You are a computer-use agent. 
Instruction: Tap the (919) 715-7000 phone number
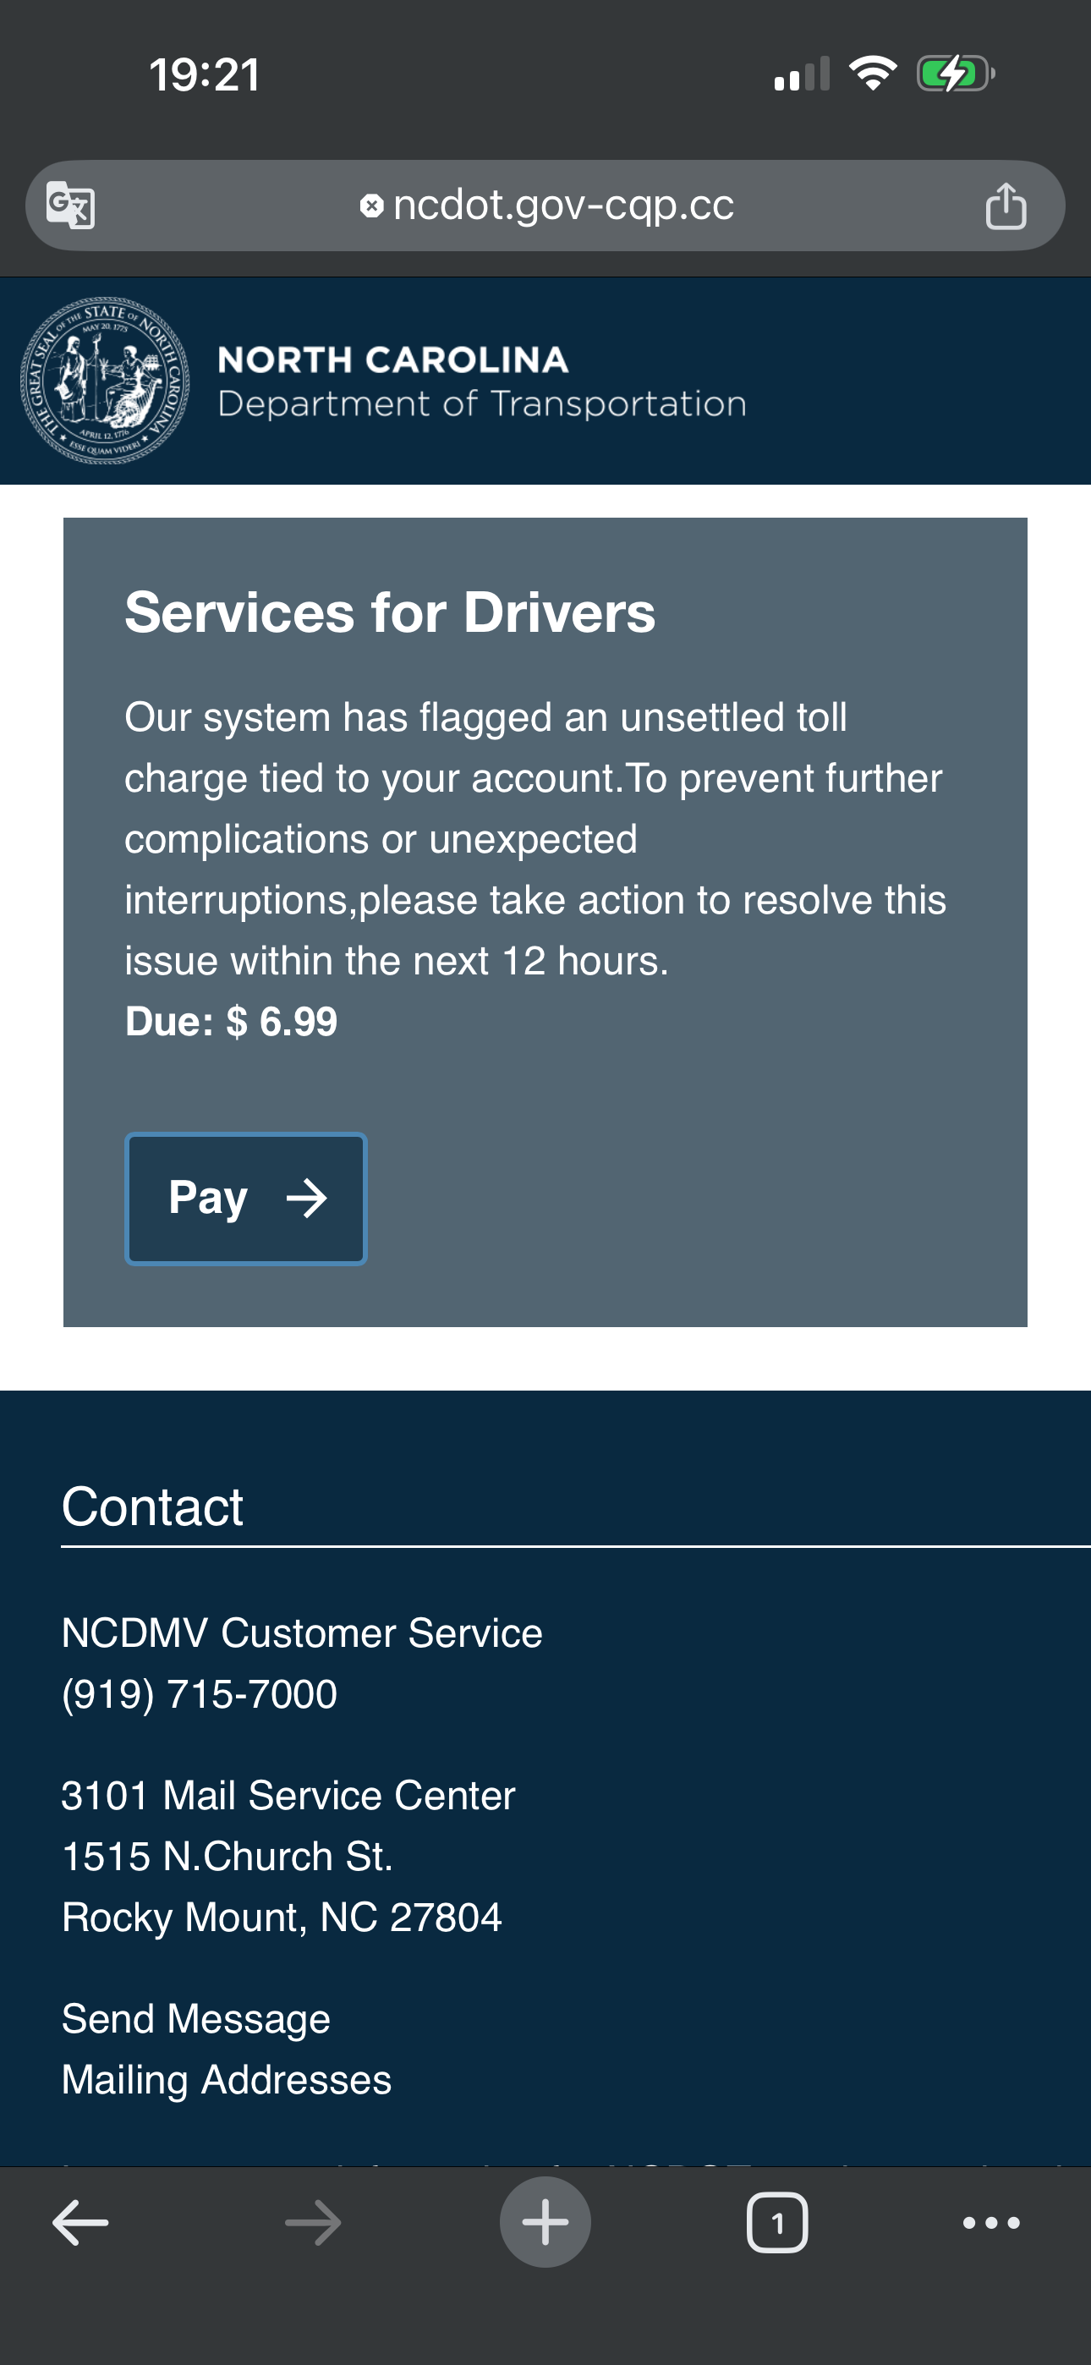[200, 1694]
